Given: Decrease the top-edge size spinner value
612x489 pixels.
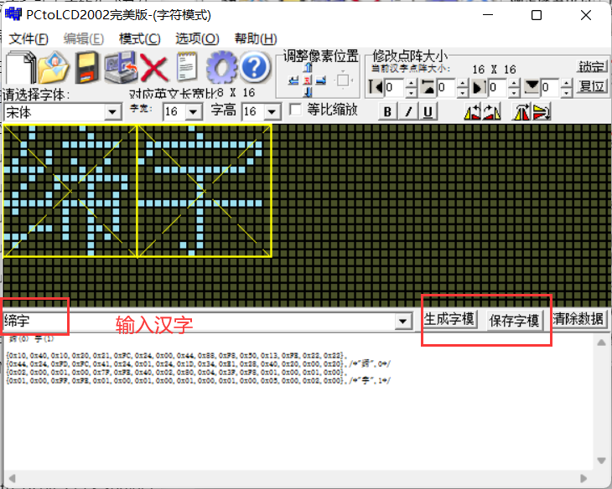Looking at the screenshot, I should (463, 92).
